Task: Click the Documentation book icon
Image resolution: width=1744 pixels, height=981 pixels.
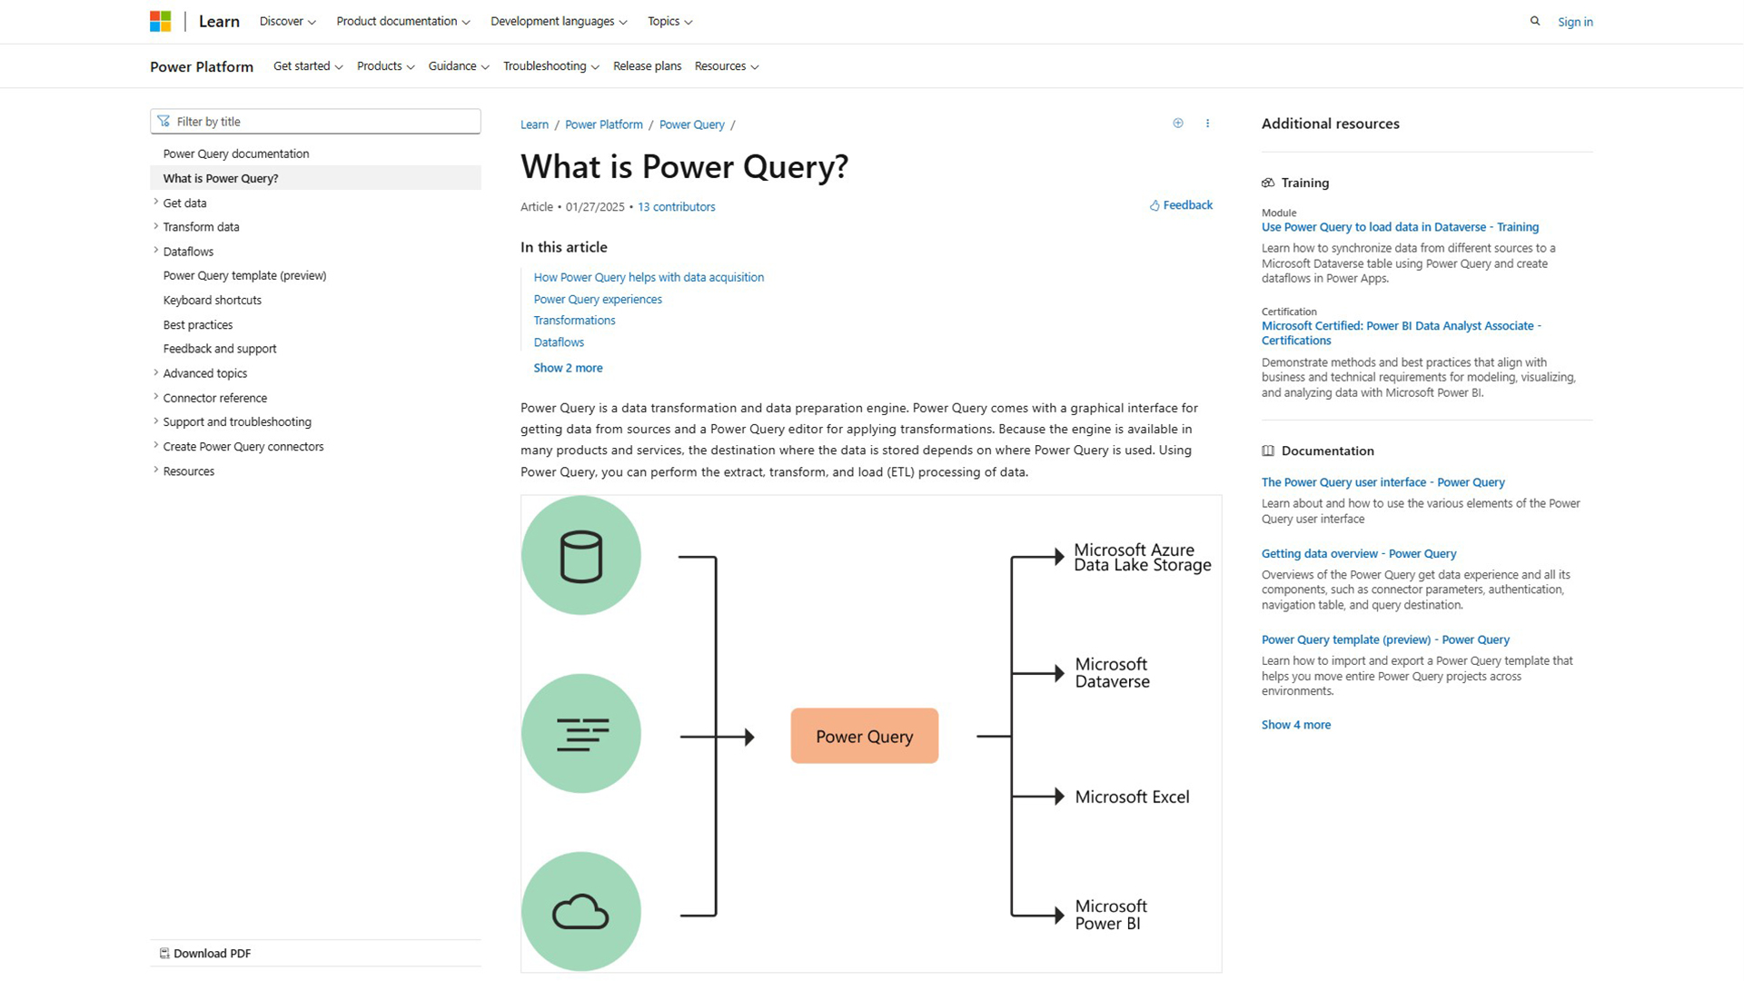Action: 1268,451
